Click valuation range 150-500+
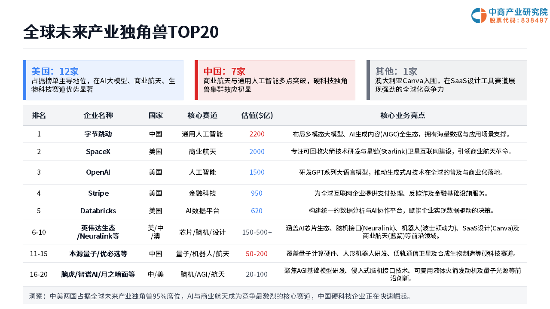The height and width of the screenshot is (309, 550). click(257, 232)
